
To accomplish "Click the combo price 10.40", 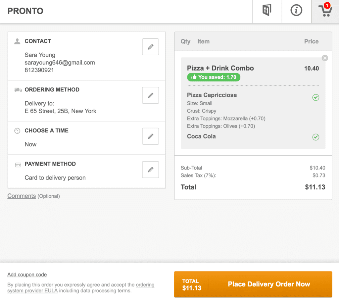I will click(x=312, y=68).
